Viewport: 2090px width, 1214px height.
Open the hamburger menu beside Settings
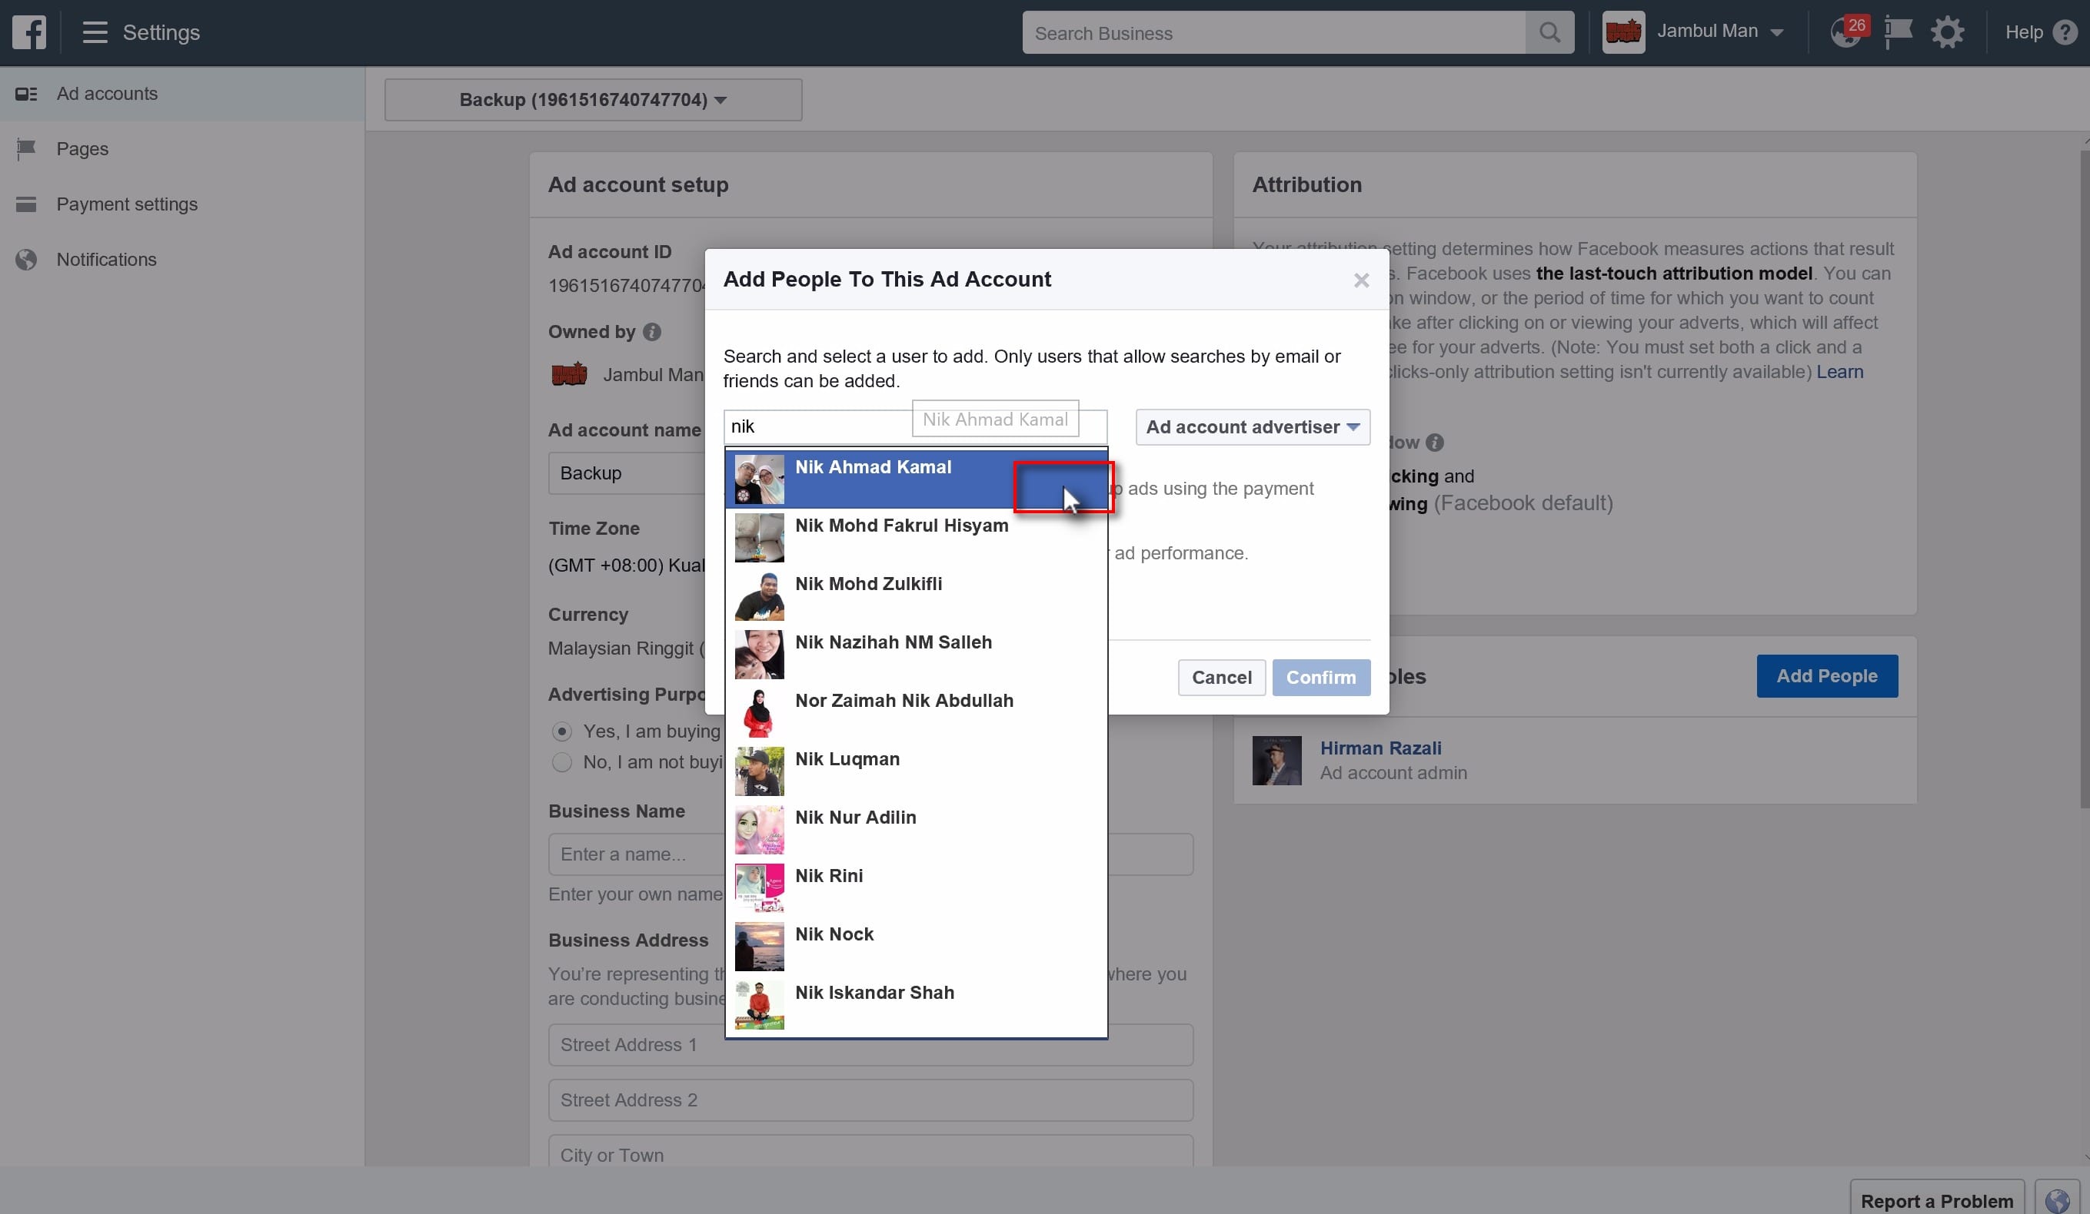(95, 32)
